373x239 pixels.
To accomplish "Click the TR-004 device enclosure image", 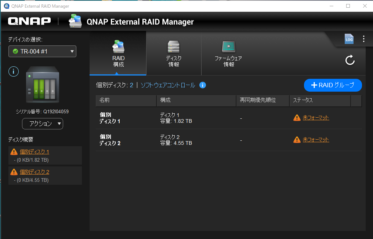I will (43, 84).
